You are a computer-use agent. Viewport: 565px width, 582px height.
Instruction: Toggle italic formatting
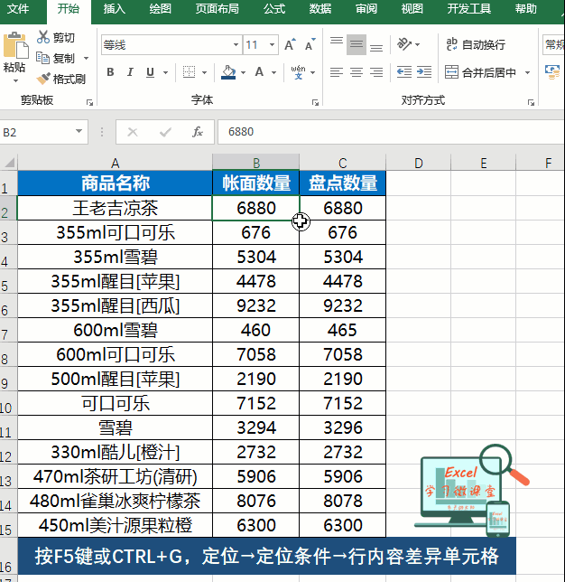click(x=130, y=72)
